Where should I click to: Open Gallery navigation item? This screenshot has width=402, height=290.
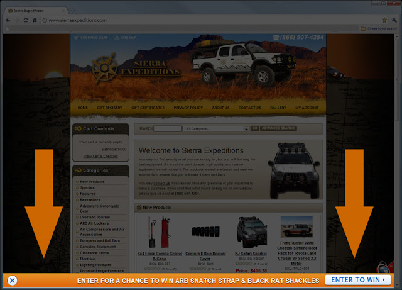click(x=278, y=108)
